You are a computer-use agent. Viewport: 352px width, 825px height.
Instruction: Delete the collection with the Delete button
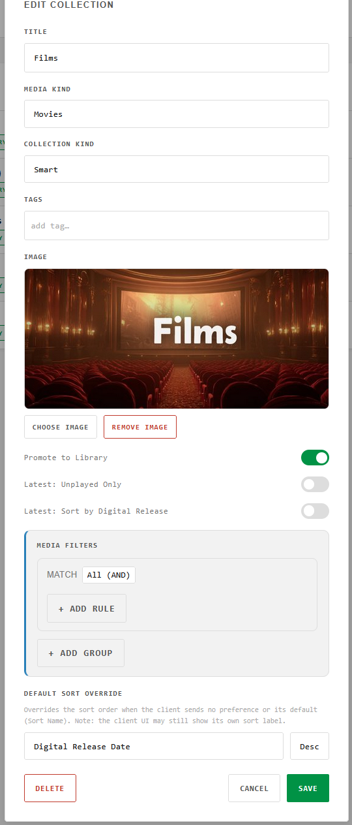50,788
